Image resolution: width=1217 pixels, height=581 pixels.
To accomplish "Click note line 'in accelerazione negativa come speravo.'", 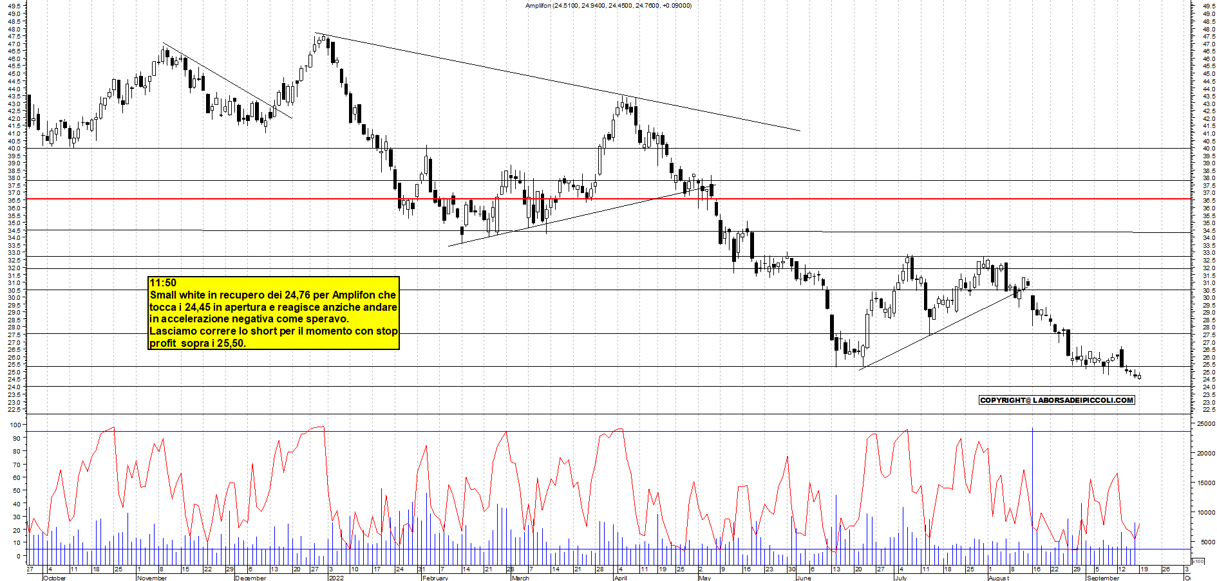I will 249,319.
